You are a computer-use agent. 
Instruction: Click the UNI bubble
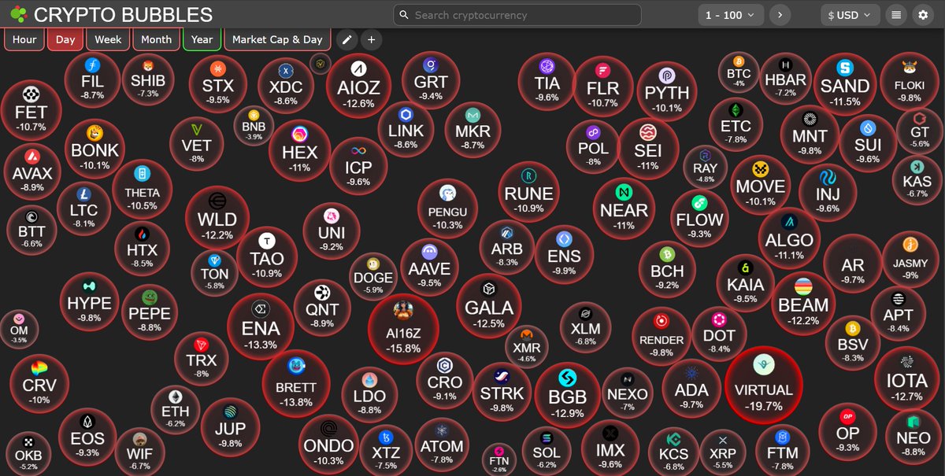tap(332, 232)
